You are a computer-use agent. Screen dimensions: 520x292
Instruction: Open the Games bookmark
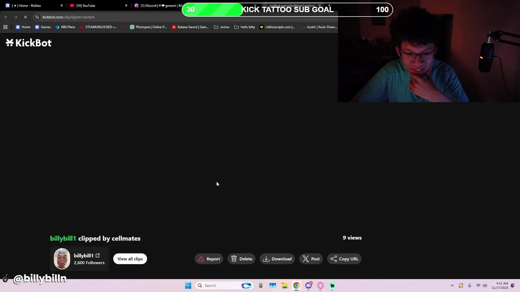pos(43,27)
